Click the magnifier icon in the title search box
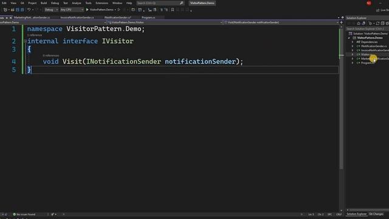Image resolution: width=389 pixels, height=219 pixels. pyautogui.click(x=181, y=3)
